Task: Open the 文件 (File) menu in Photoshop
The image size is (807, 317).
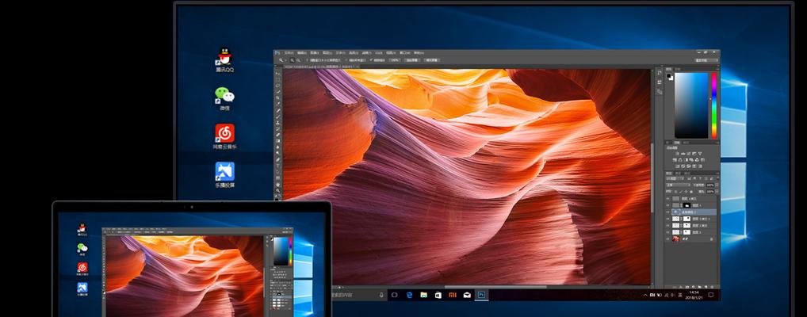Action: [289, 52]
